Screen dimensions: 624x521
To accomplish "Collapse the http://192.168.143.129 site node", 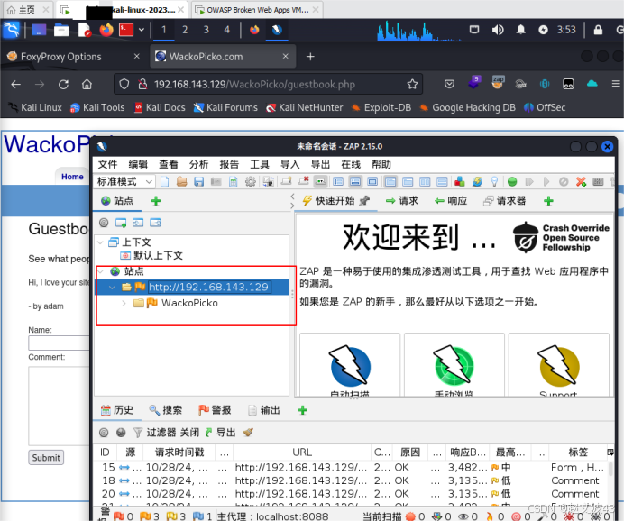I will [112, 288].
